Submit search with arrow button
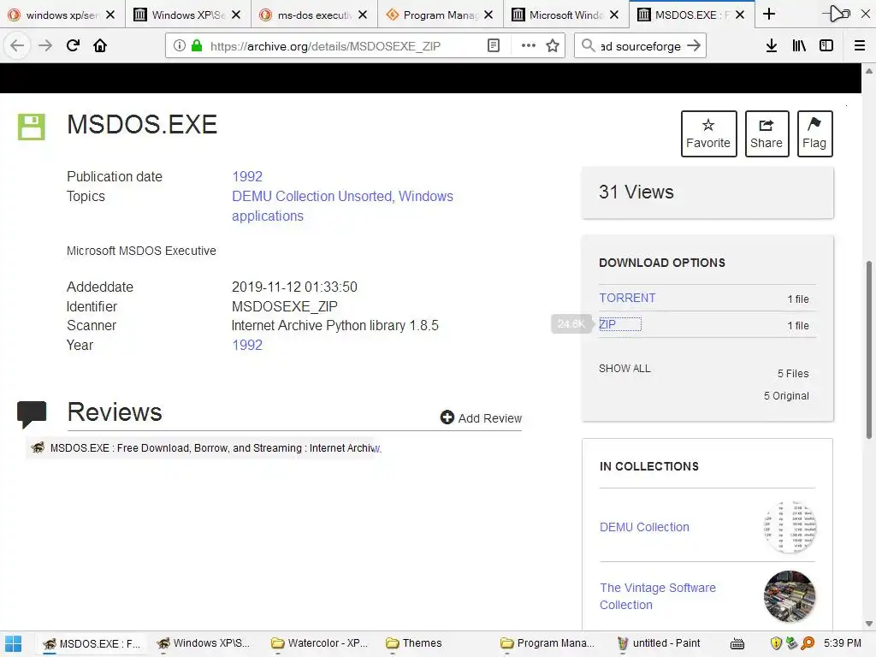The width and height of the screenshot is (876, 657). tap(694, 46)
